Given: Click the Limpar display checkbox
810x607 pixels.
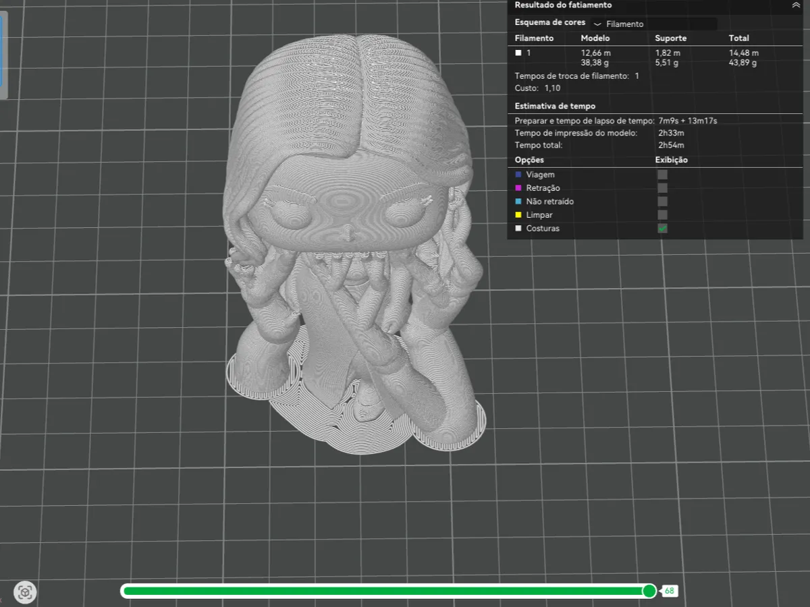Looking at the screenshot, I should tap(662, 214).
